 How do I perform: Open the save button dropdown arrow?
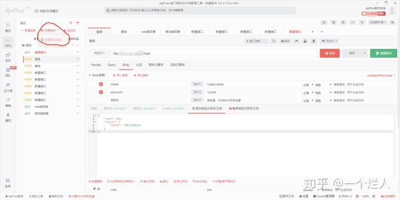pos(365,53)
